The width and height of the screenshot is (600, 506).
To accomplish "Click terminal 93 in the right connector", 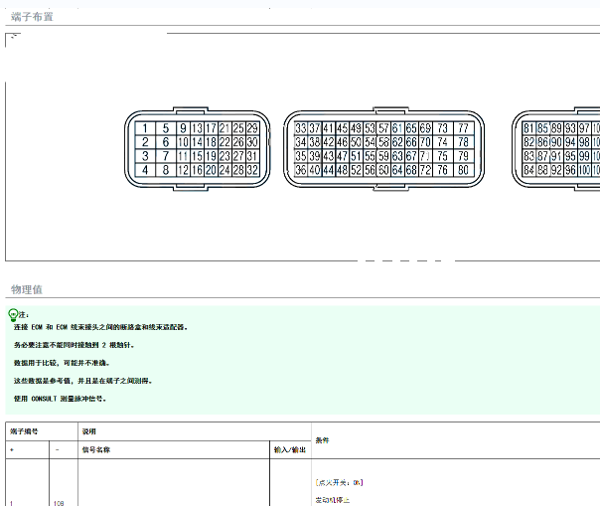I will click(570, 128).
